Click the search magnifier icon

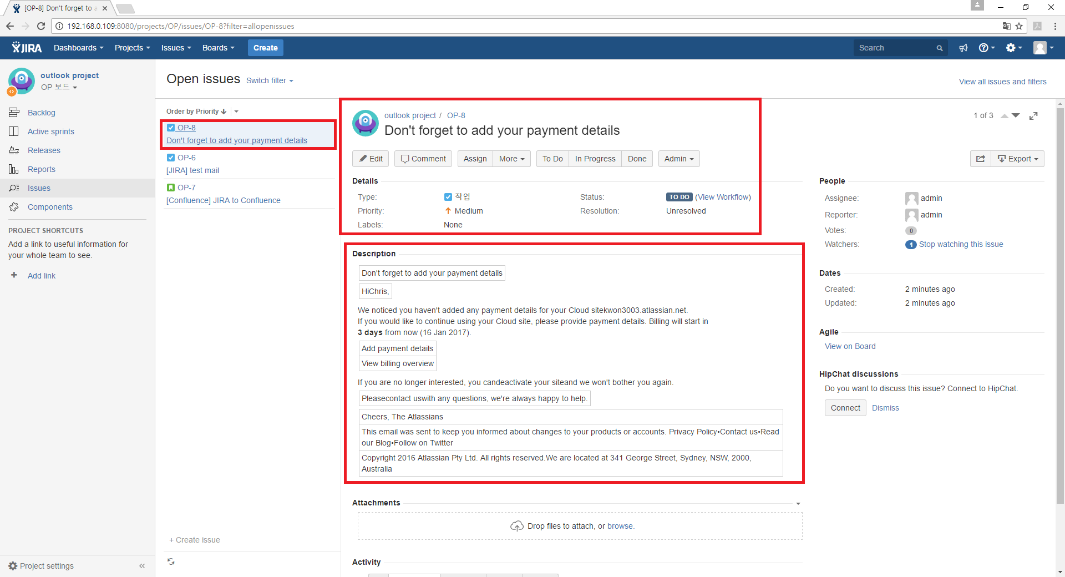pos(940,48)
